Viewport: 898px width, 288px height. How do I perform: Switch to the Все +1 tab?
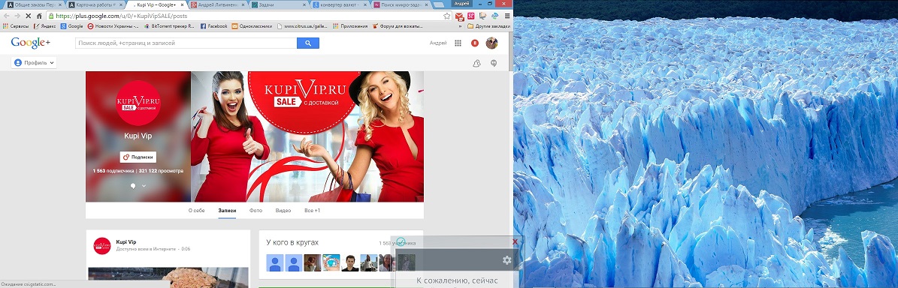tap(312, 210)
